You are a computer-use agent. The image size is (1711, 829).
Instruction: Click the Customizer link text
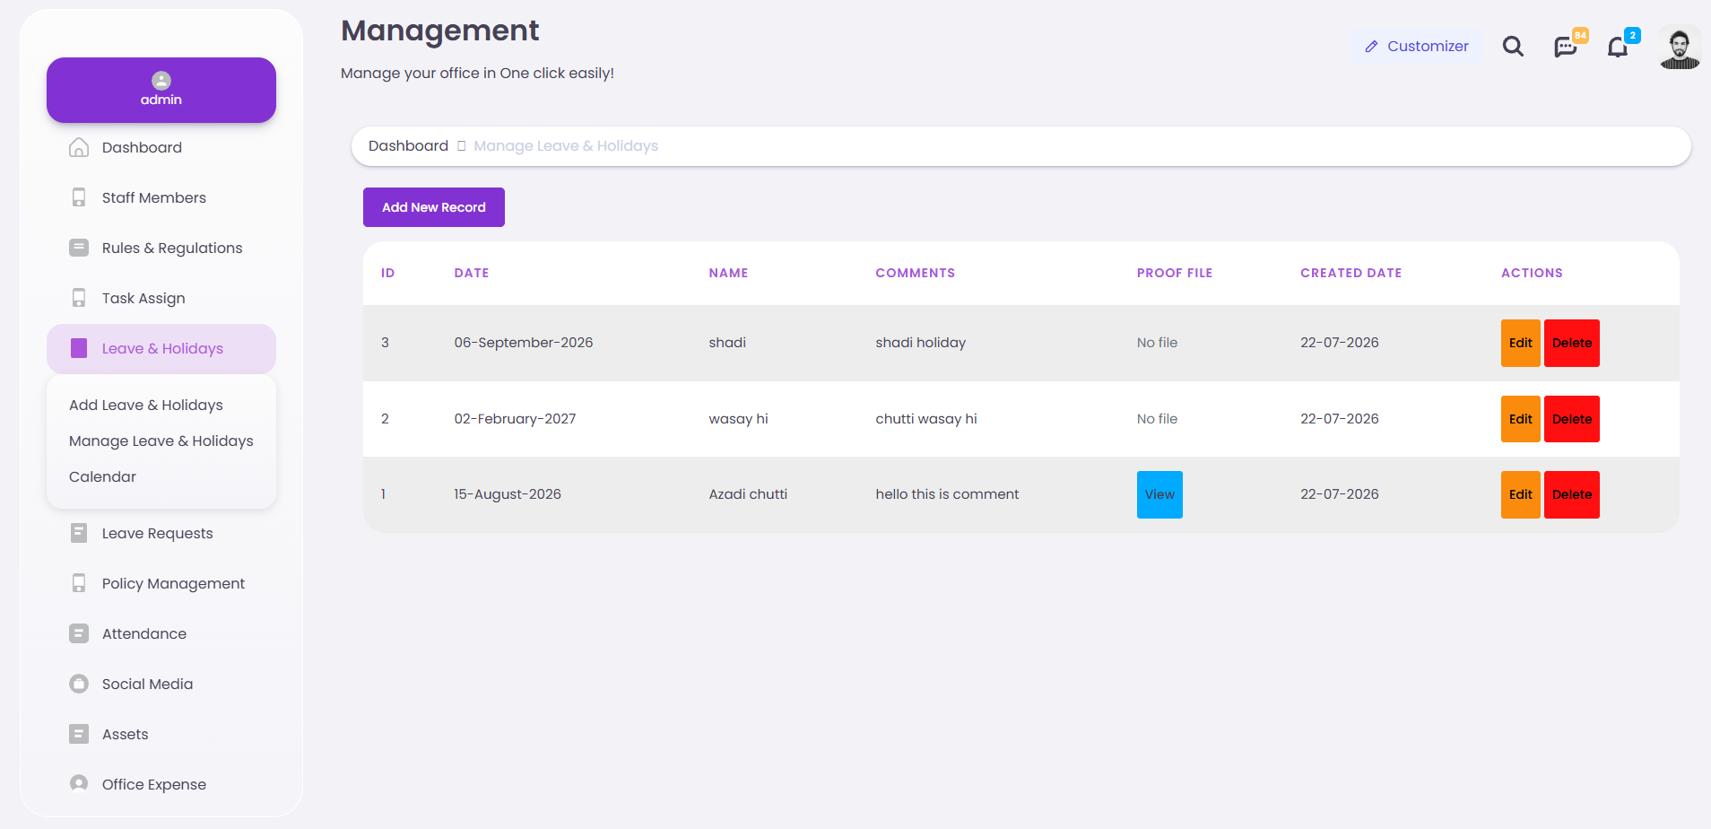pyautogui.click(x=1428, y=46)
